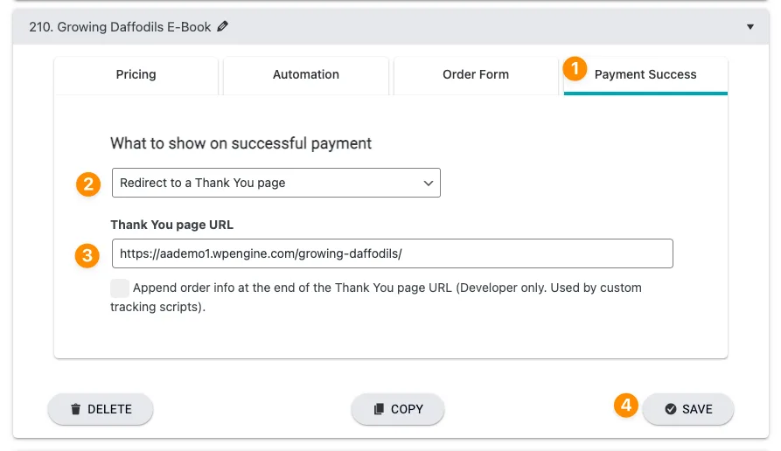Click the checkmark icon on Save button

[671, 409]
